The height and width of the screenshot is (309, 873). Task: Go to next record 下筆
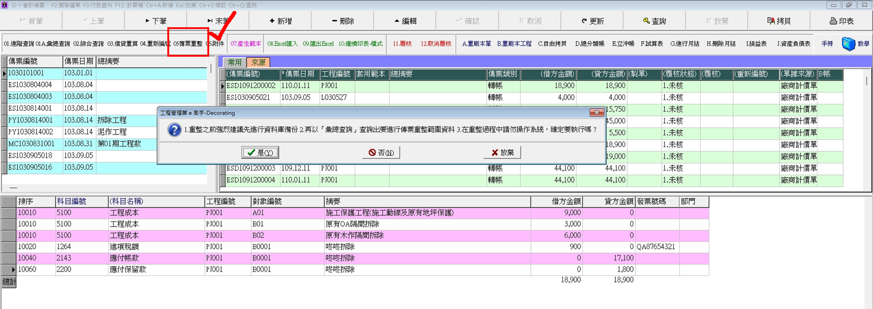(x=156, y=21)
